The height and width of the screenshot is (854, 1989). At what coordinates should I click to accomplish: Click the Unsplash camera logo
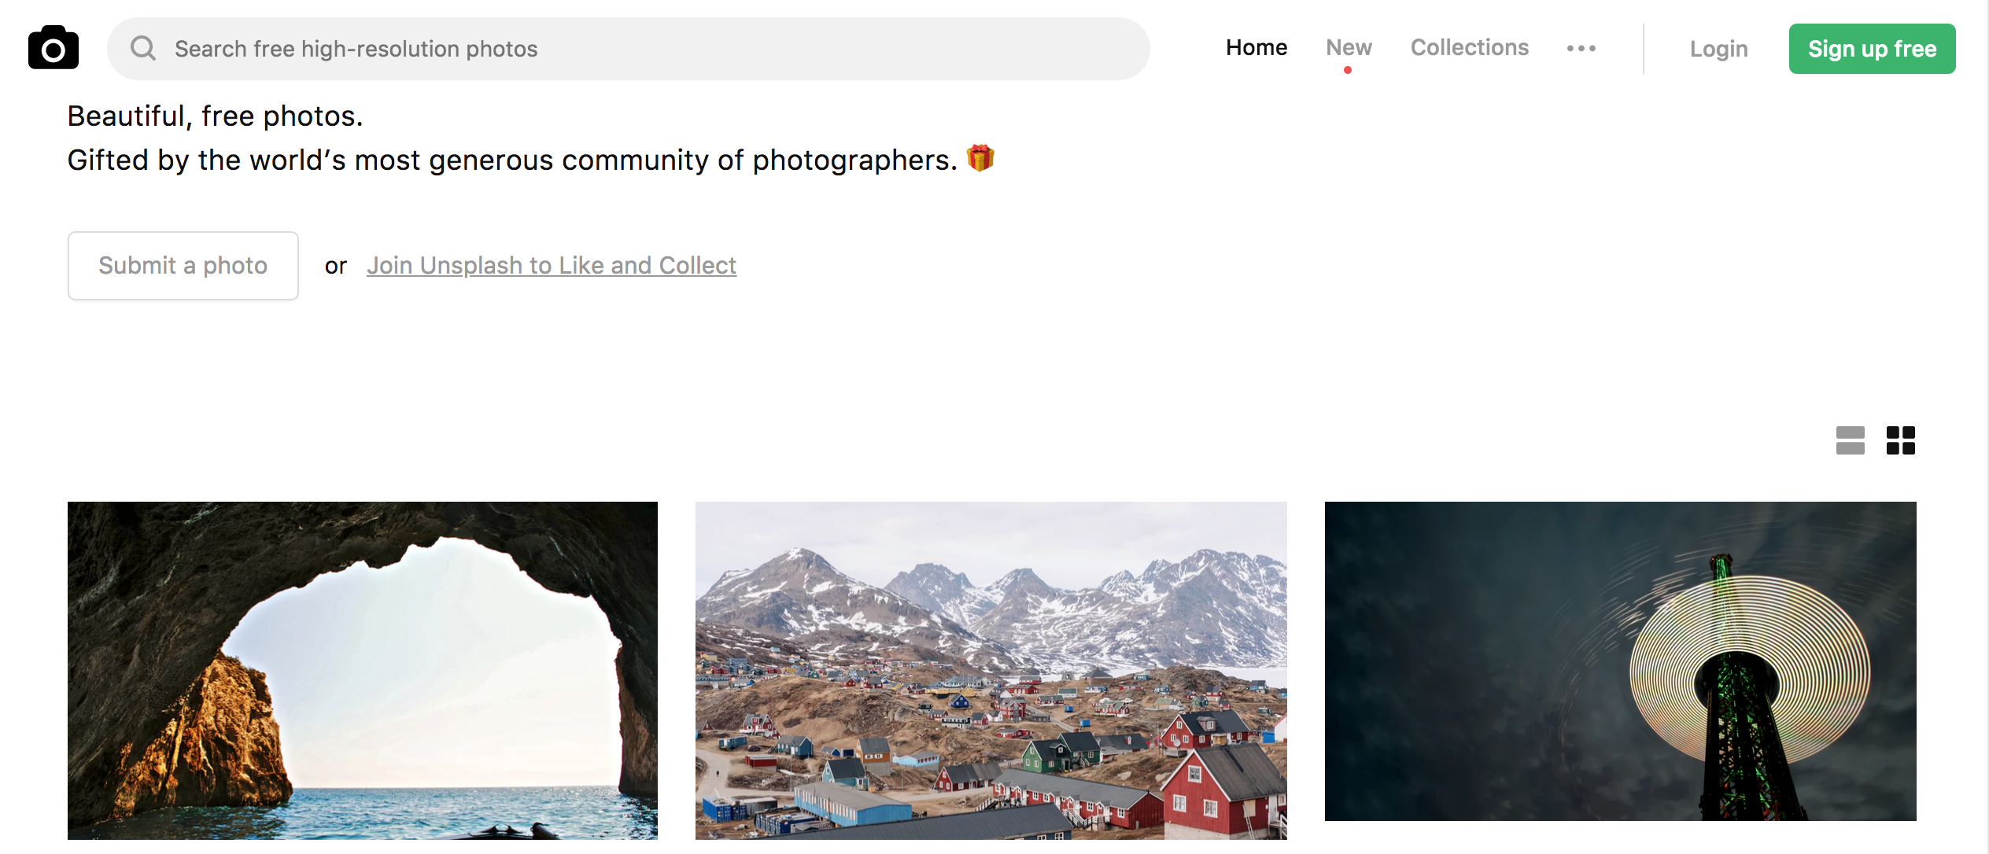(x=53, y=47)
